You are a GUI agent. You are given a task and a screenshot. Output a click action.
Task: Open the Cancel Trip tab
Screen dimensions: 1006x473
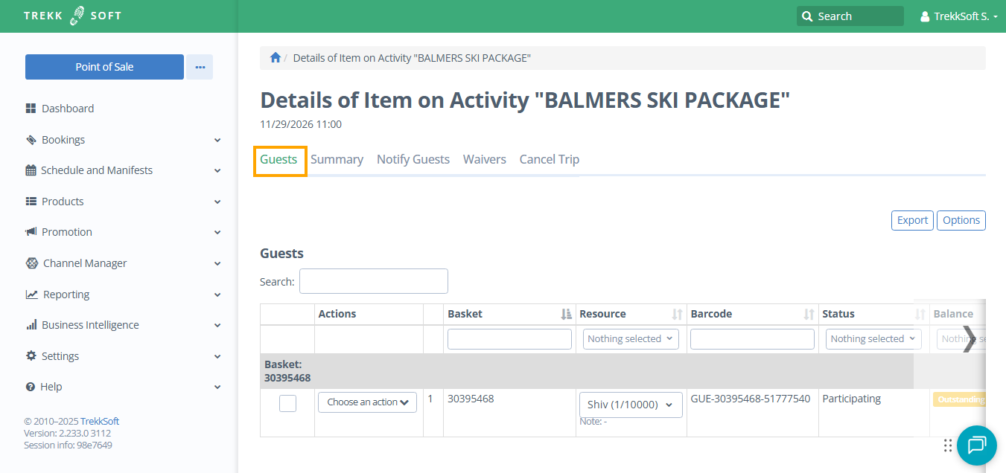(x=549, y=159)
